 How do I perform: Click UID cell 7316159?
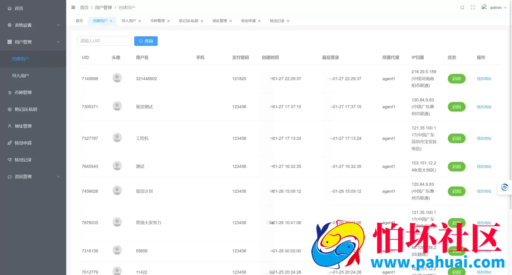point(90,251)
